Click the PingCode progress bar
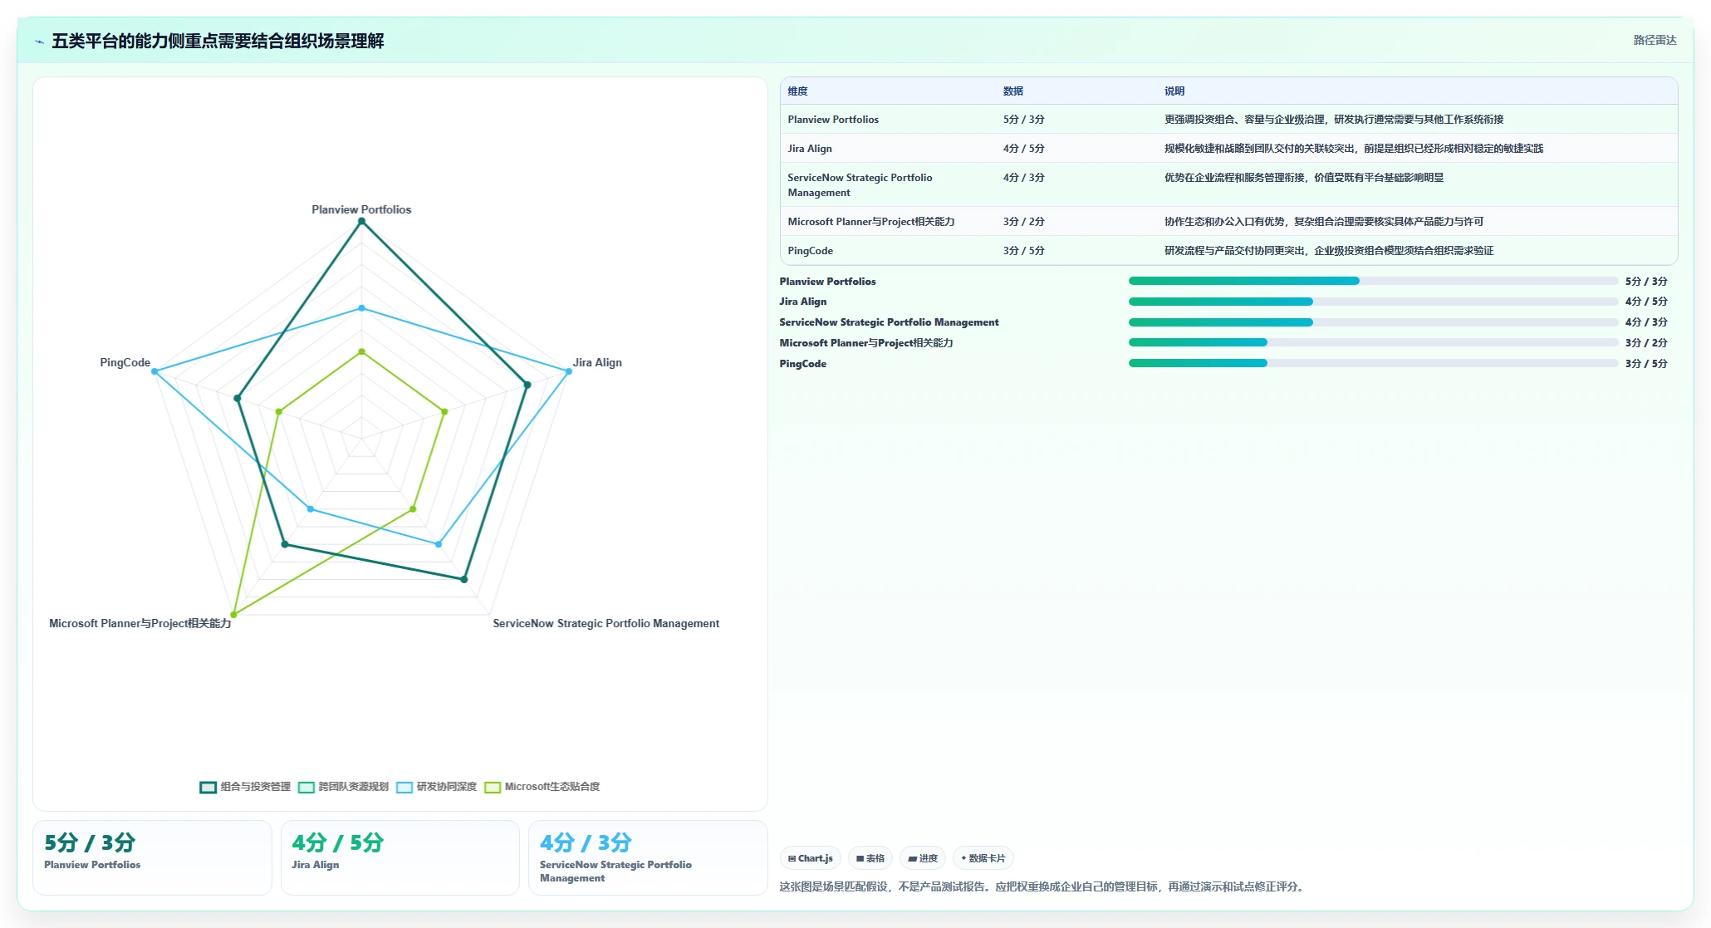This screenshot has height=928, width=1711. click(x=1373, y=363)
